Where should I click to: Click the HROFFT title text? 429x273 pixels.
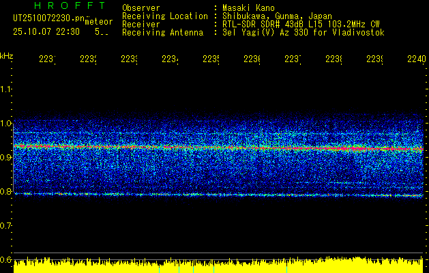pyautogui.click(x=70, y=5)
